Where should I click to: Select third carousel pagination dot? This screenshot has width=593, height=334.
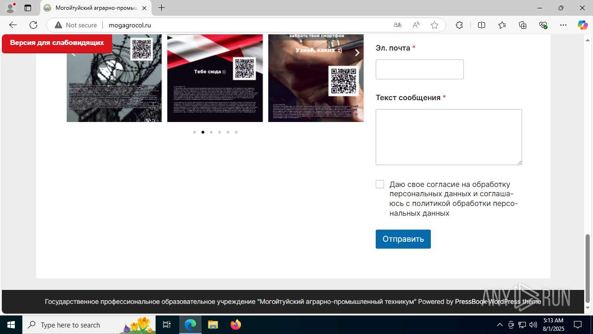(x=211, y=132)
